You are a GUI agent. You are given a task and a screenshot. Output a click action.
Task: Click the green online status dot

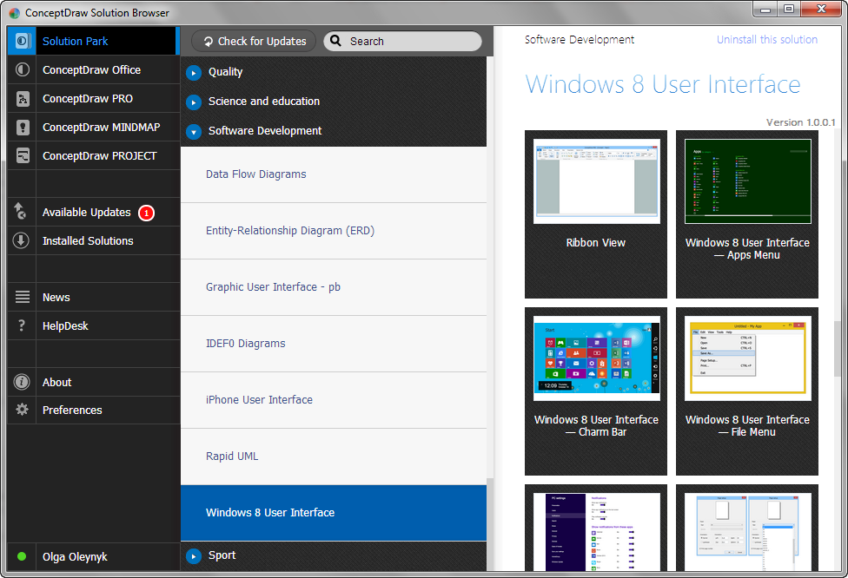coord(22,556)
